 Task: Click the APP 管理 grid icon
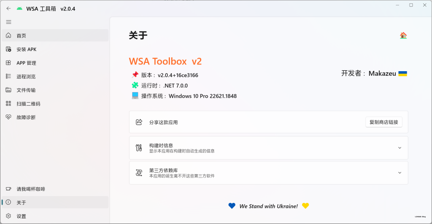[8, 63]
